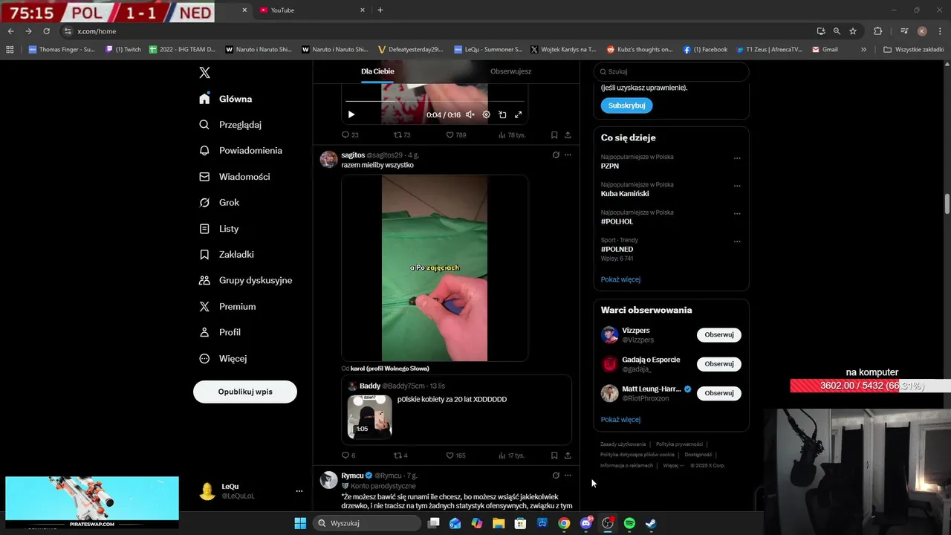
Task: Open more options for #POLHOL trend
Action: coord(737,214)
